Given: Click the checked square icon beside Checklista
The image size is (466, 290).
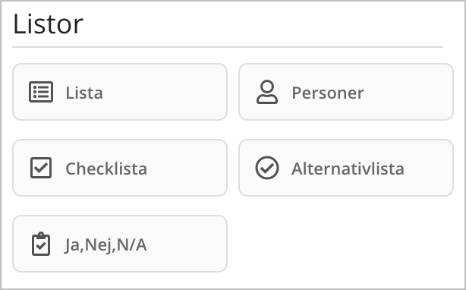Looking at the screenshot, I should pyautogui.click(x=41, y=168).
